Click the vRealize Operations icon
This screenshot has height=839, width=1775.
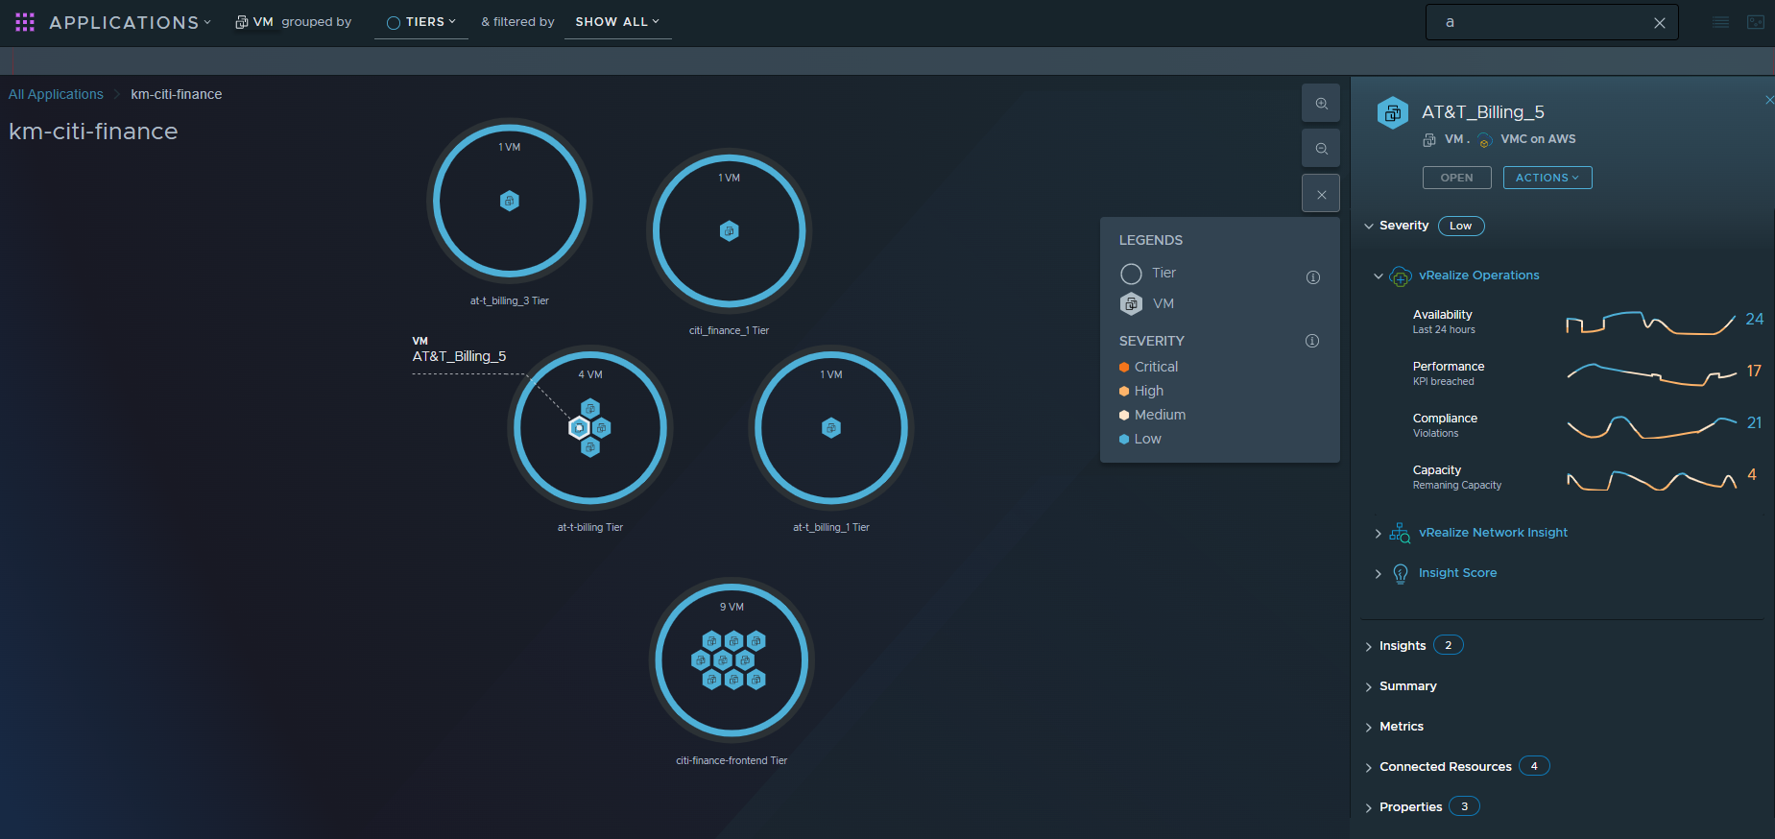pyautogui.click(x=1401, y=276)
